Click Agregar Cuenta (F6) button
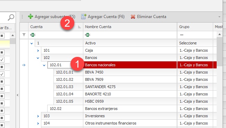226x128 pixels. point(103,17)
